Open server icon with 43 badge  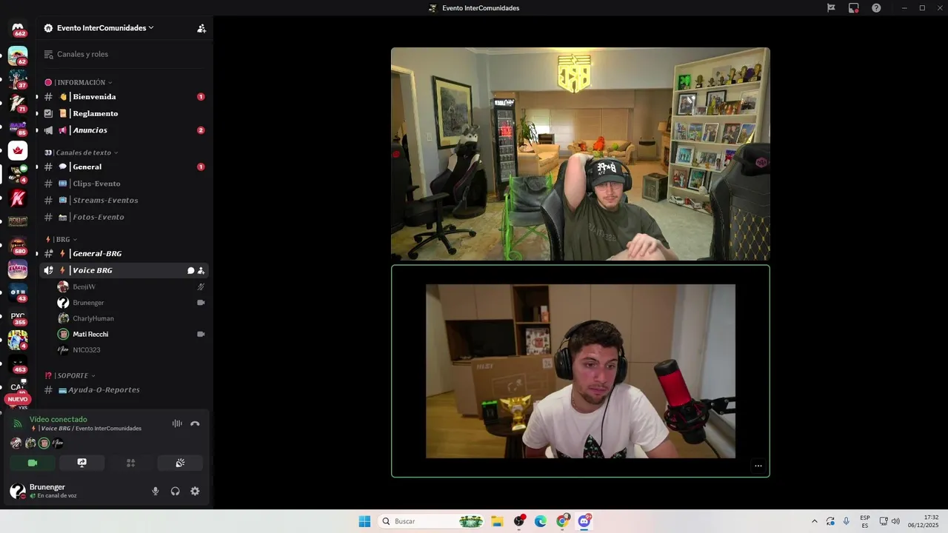pos(18,292)
